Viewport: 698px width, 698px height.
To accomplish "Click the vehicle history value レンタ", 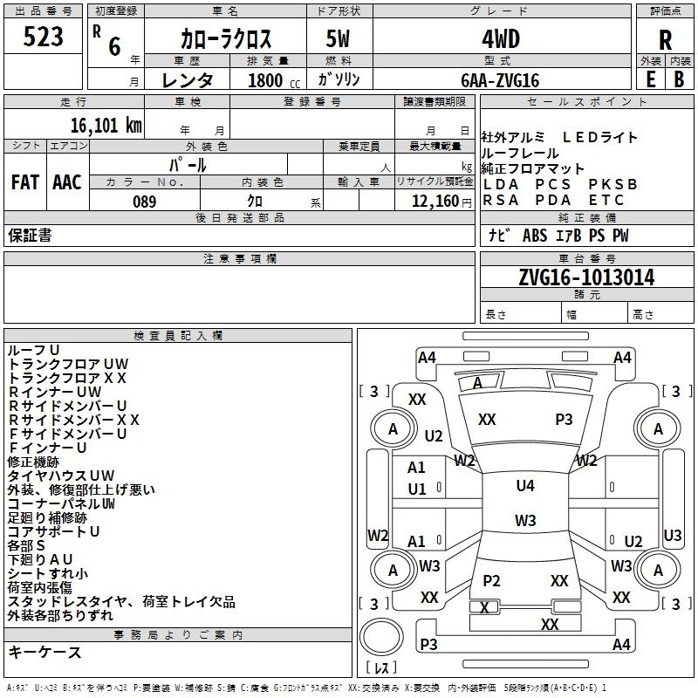I will [187, 80].
